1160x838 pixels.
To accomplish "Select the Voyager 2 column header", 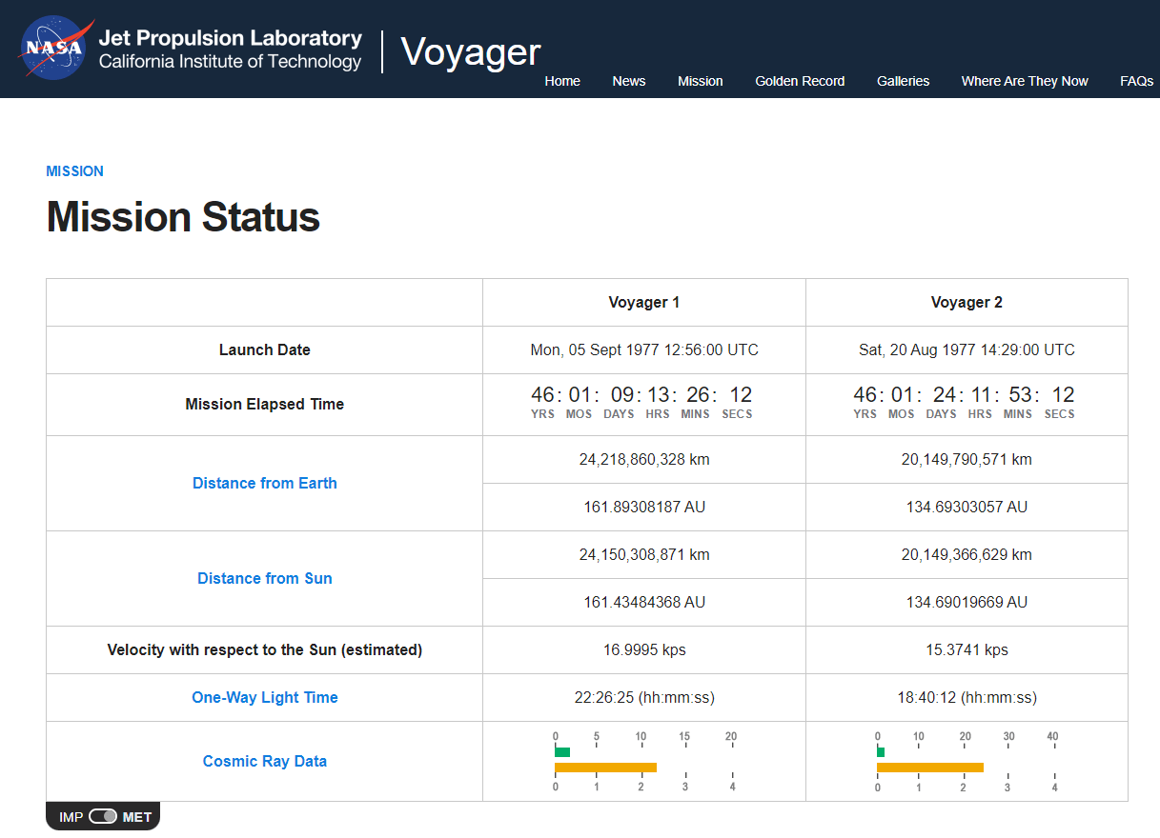I will [967, 302].
